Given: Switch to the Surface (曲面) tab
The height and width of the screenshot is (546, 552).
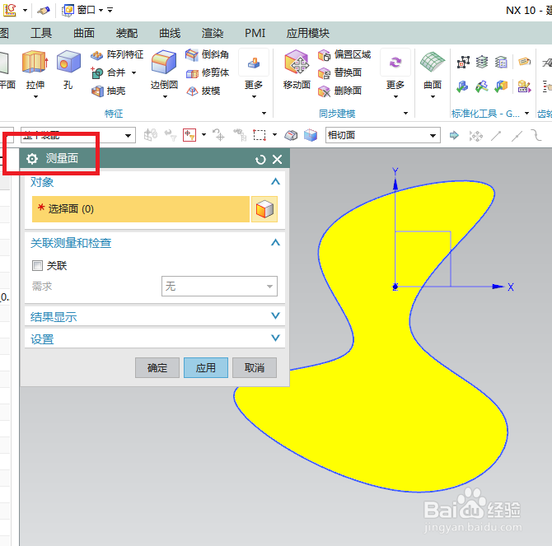Looking at the screenshot, I should click(x=84, y=33).
